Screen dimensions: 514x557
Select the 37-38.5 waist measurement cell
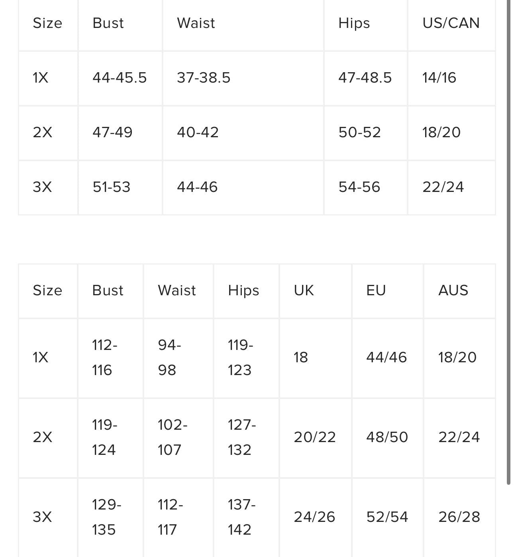click(204, 77)
